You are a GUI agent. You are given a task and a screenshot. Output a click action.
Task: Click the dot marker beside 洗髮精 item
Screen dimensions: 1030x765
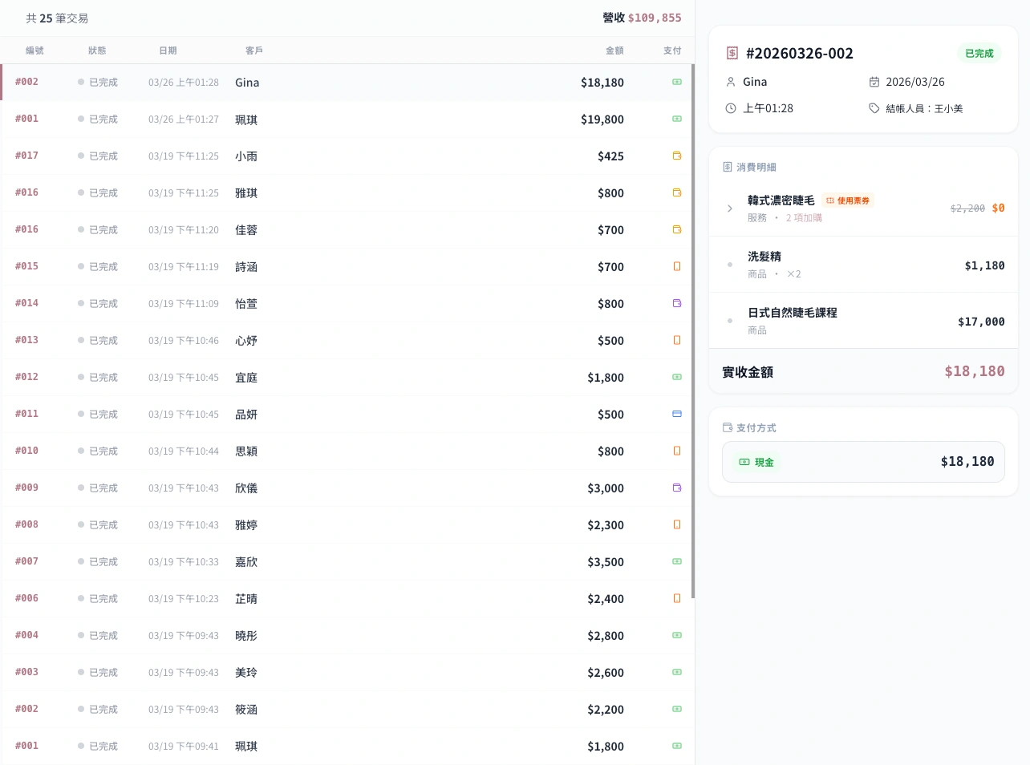729,264
